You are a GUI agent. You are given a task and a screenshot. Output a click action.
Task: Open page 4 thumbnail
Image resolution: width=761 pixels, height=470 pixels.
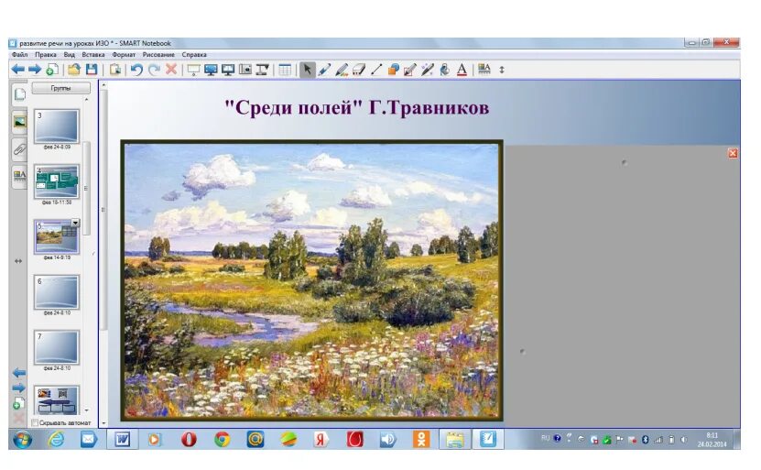click(57, 181)
